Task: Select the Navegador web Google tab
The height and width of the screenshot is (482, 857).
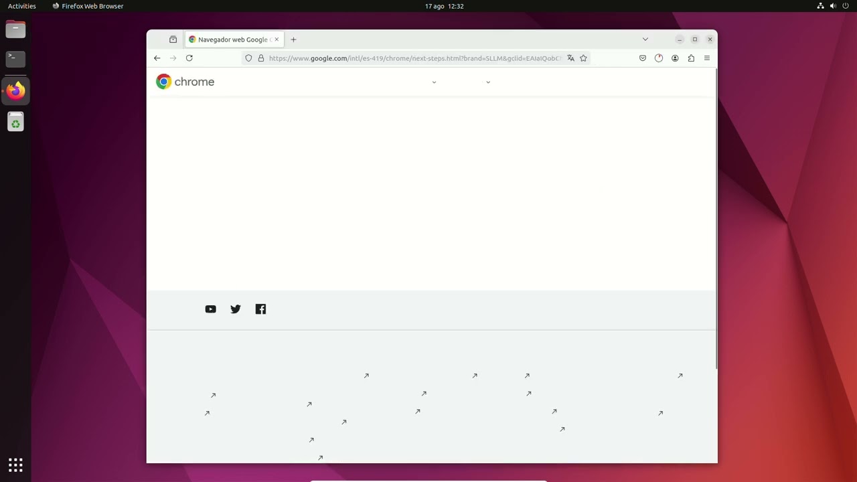Action: [234, 39]
